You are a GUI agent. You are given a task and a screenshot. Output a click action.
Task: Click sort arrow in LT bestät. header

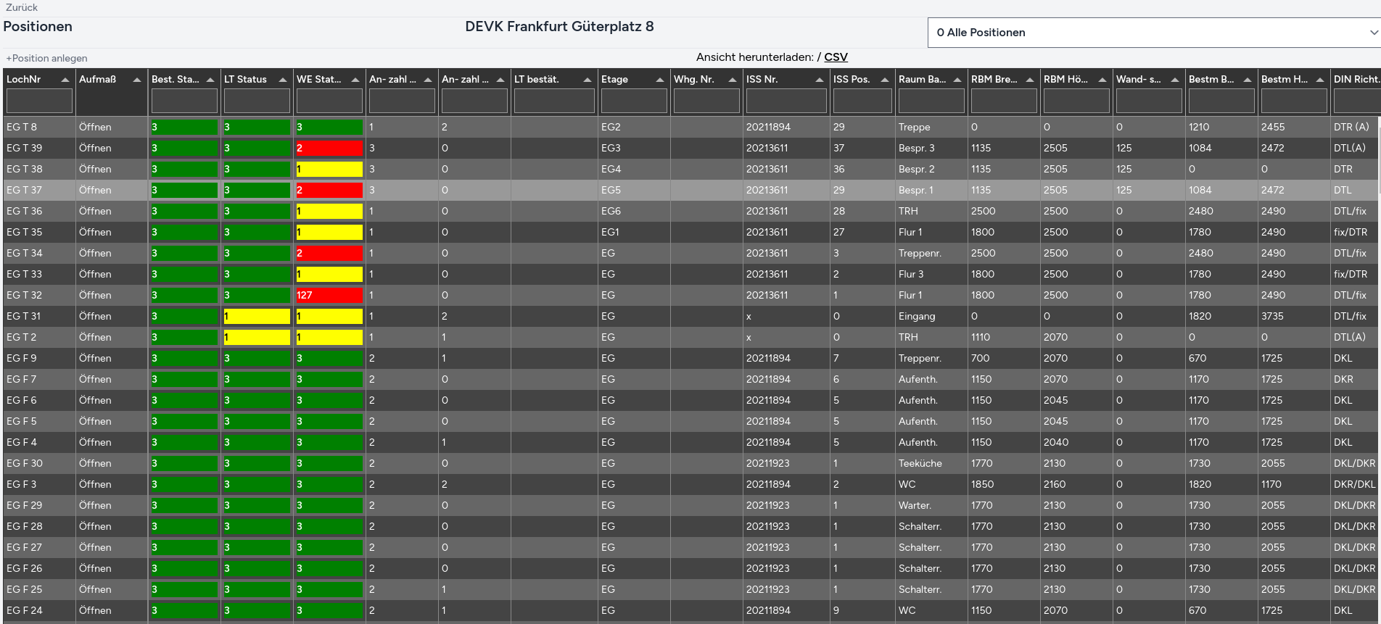click(x=587, y=80)
